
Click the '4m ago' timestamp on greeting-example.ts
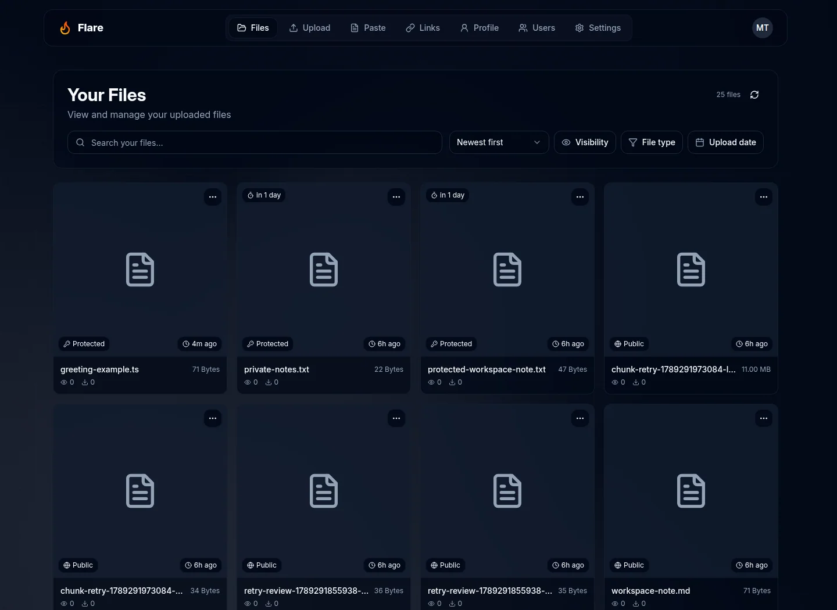click(x=199, y=344)
